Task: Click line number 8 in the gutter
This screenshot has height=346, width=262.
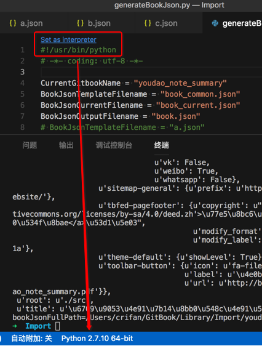Action: click(x=23, y=127)
